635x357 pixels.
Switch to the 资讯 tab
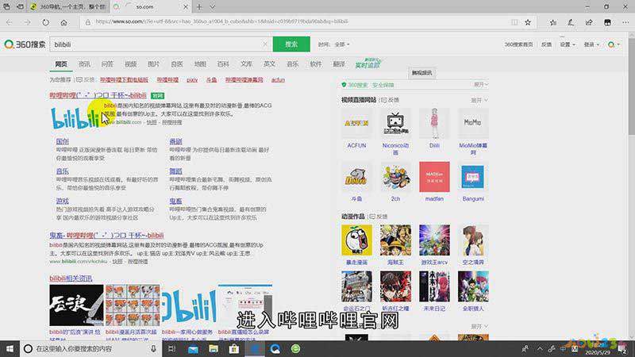(84, 64)
